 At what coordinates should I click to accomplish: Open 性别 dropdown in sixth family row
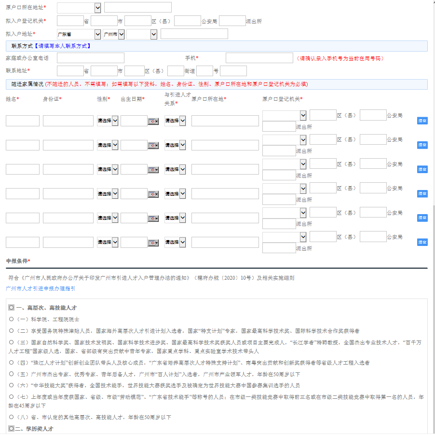(108, 242)
